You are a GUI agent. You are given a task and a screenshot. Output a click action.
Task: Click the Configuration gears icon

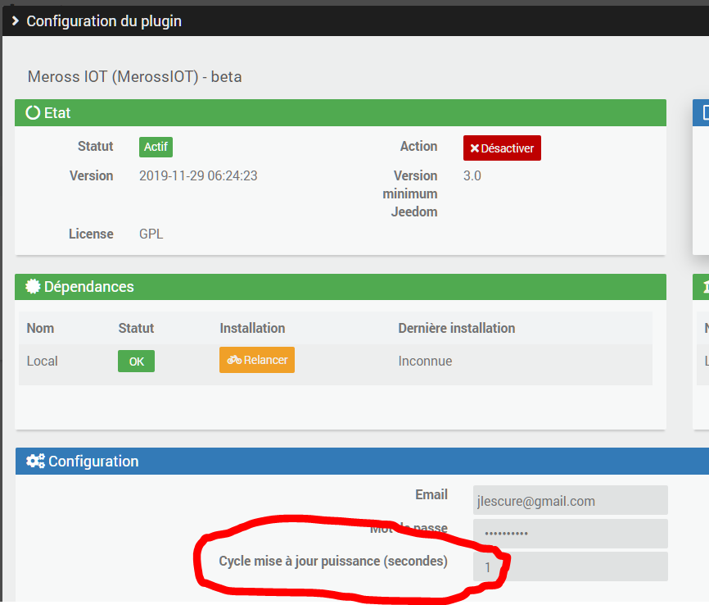(35, 461)
